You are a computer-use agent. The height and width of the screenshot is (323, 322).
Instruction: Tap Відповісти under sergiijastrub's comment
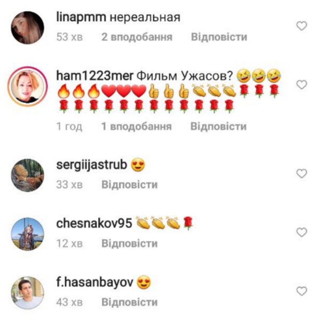pos(130,184)
